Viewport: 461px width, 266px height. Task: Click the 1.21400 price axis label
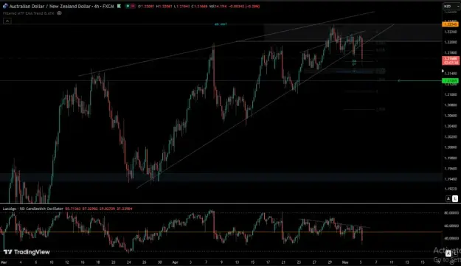click(x=450, y=74)
